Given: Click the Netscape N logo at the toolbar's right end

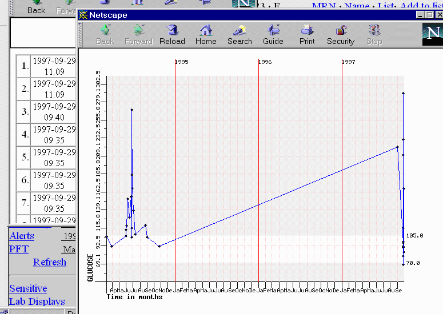Looking at the screenshot, I should click(432, 34).
